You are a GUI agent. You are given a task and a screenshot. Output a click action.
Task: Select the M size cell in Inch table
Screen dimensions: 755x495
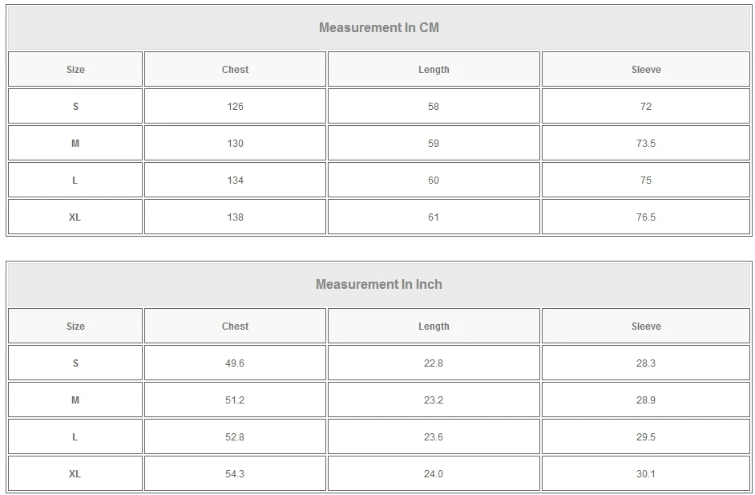click(x=75, y=400)
